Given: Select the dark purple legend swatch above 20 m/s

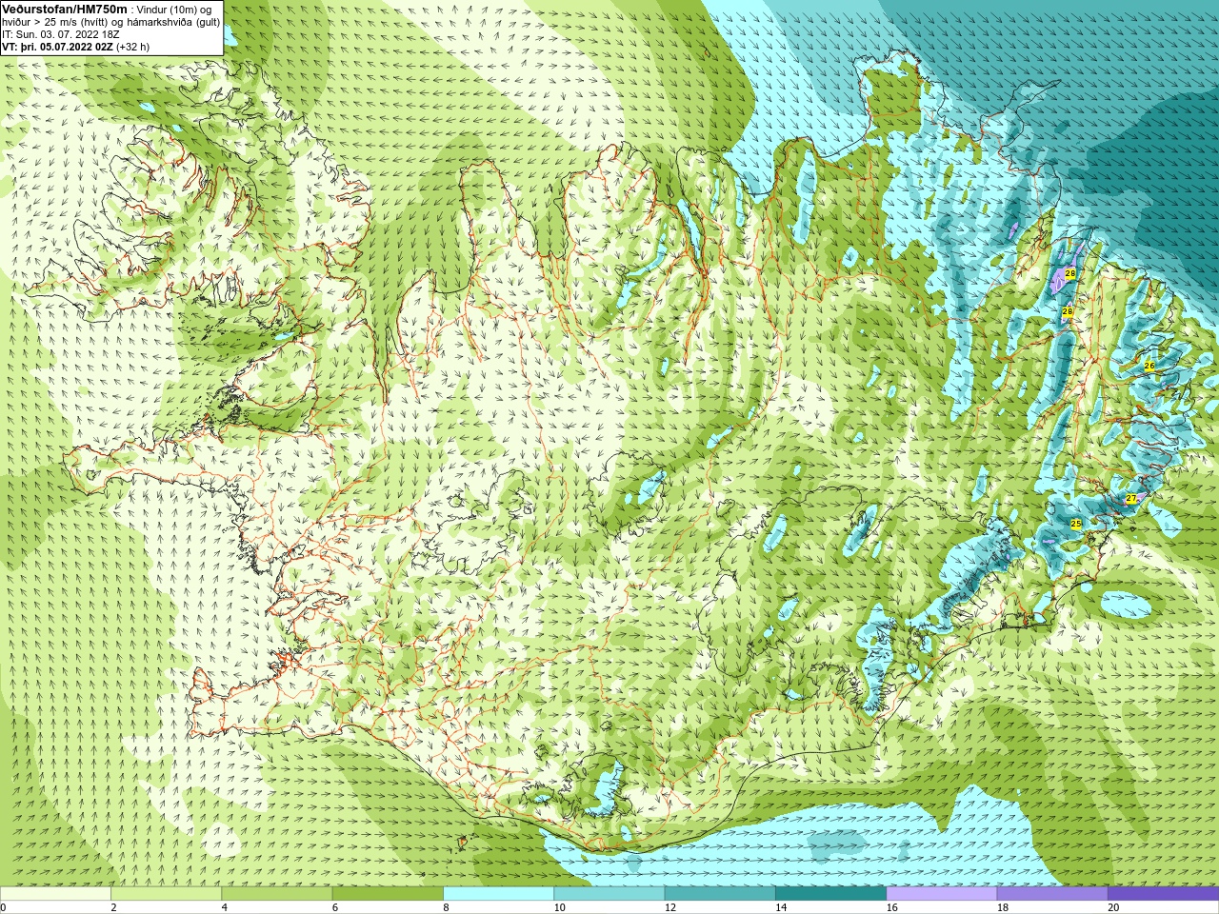Looking at the screenshot, I should point(1163,894).
